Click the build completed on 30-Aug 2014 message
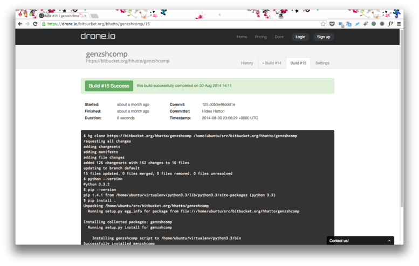419x266 pixels. (x=184, y=86)
